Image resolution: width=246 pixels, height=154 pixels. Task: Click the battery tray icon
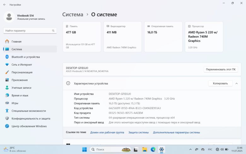point(227,150)
